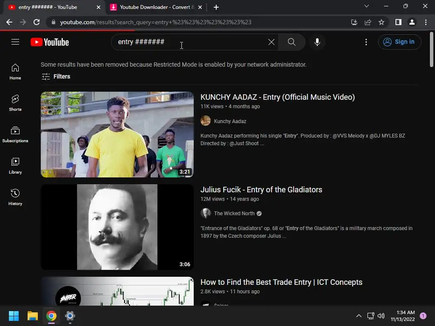The width and height of the screenshot is (435, 326).
Task: Bookmark this page with the star
Action: (381, 22)
